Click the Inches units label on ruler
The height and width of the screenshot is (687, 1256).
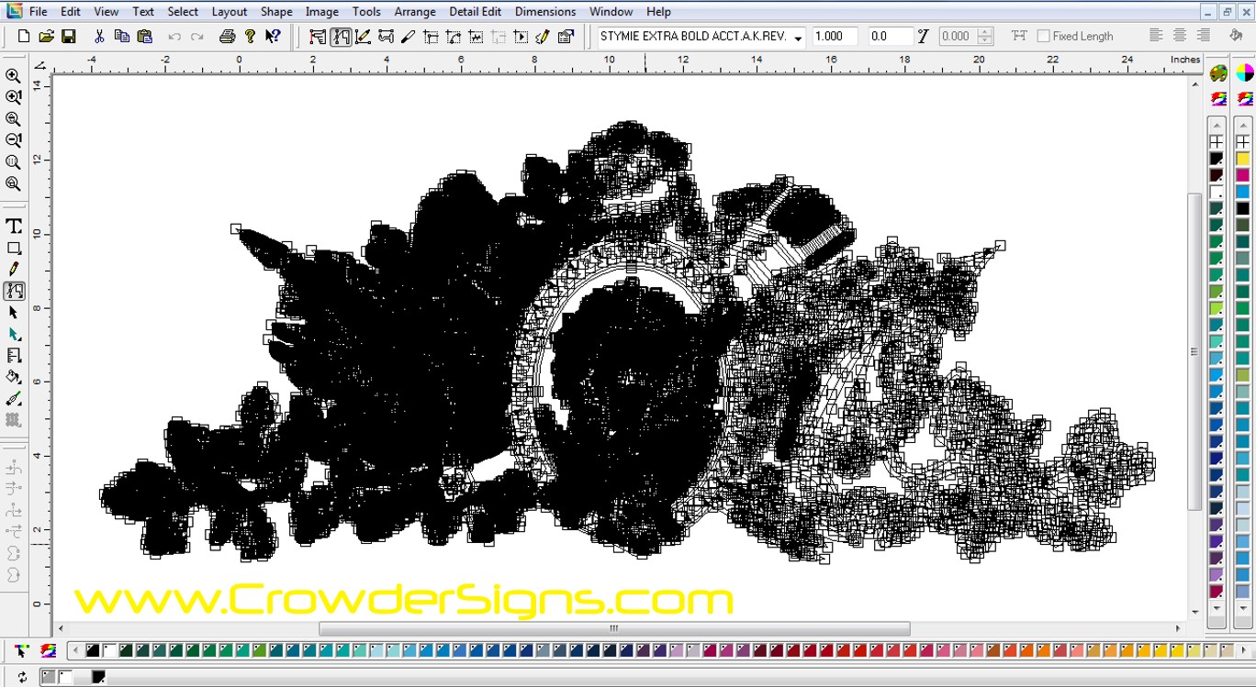pos(1185,60)
